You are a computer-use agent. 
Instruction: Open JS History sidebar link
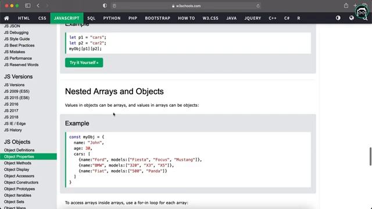(13, 130)
